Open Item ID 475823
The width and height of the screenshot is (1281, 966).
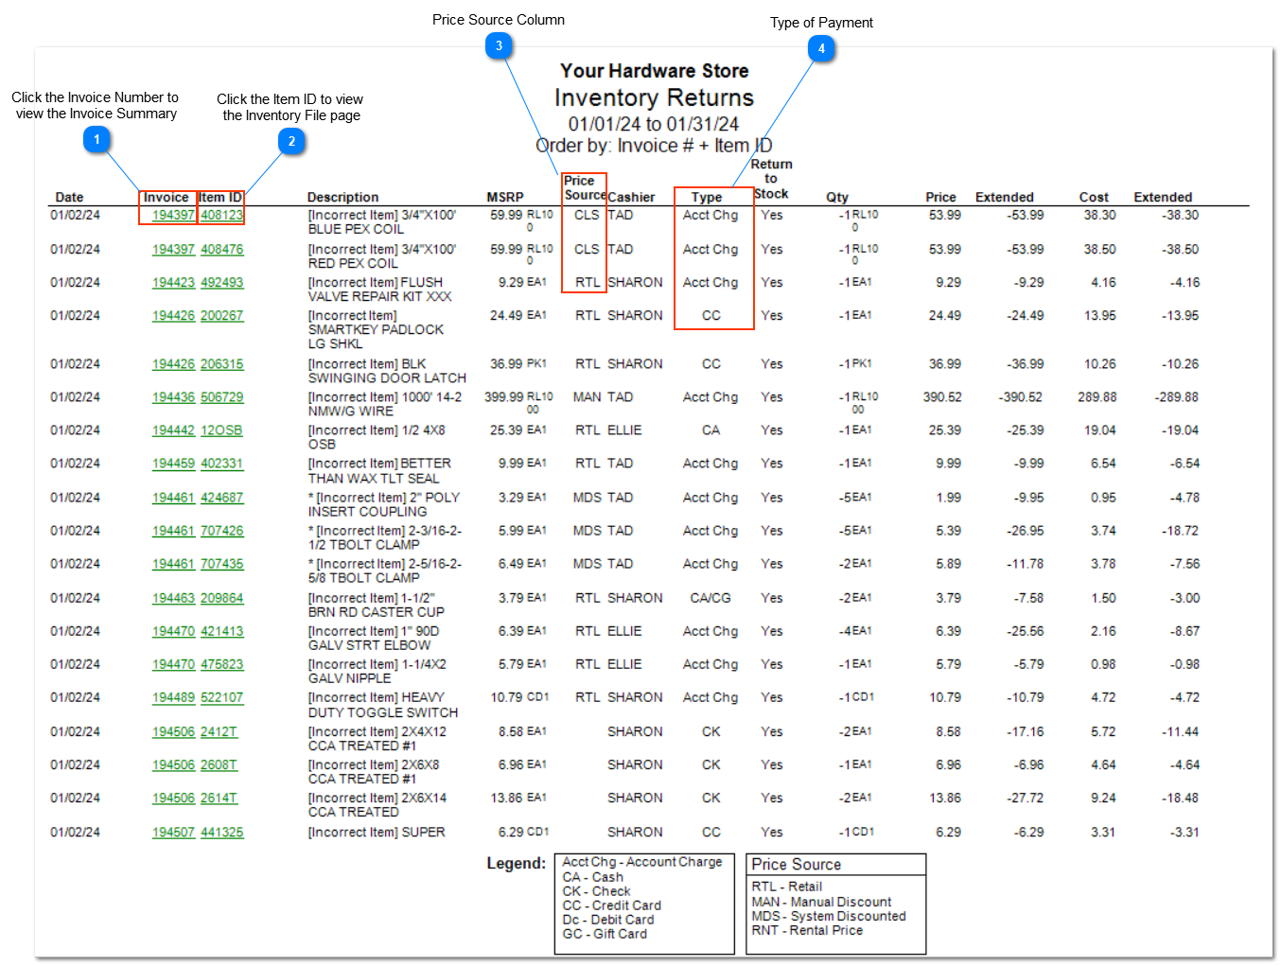(221, 665)
